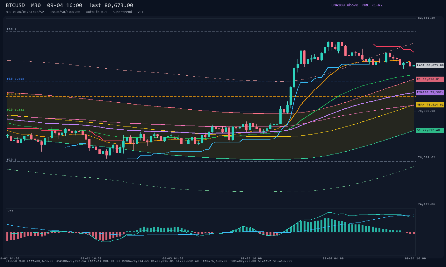Click the 09-04 16:00 time axis label
Viewport: 446px width, 267px height.
tap(415, 258)
